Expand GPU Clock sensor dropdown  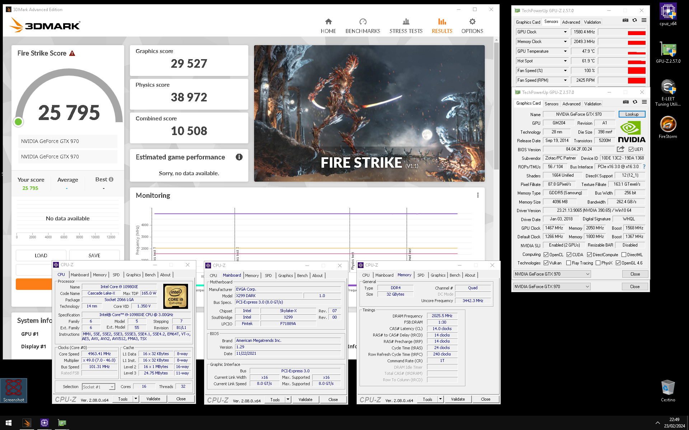pos(565,32)
